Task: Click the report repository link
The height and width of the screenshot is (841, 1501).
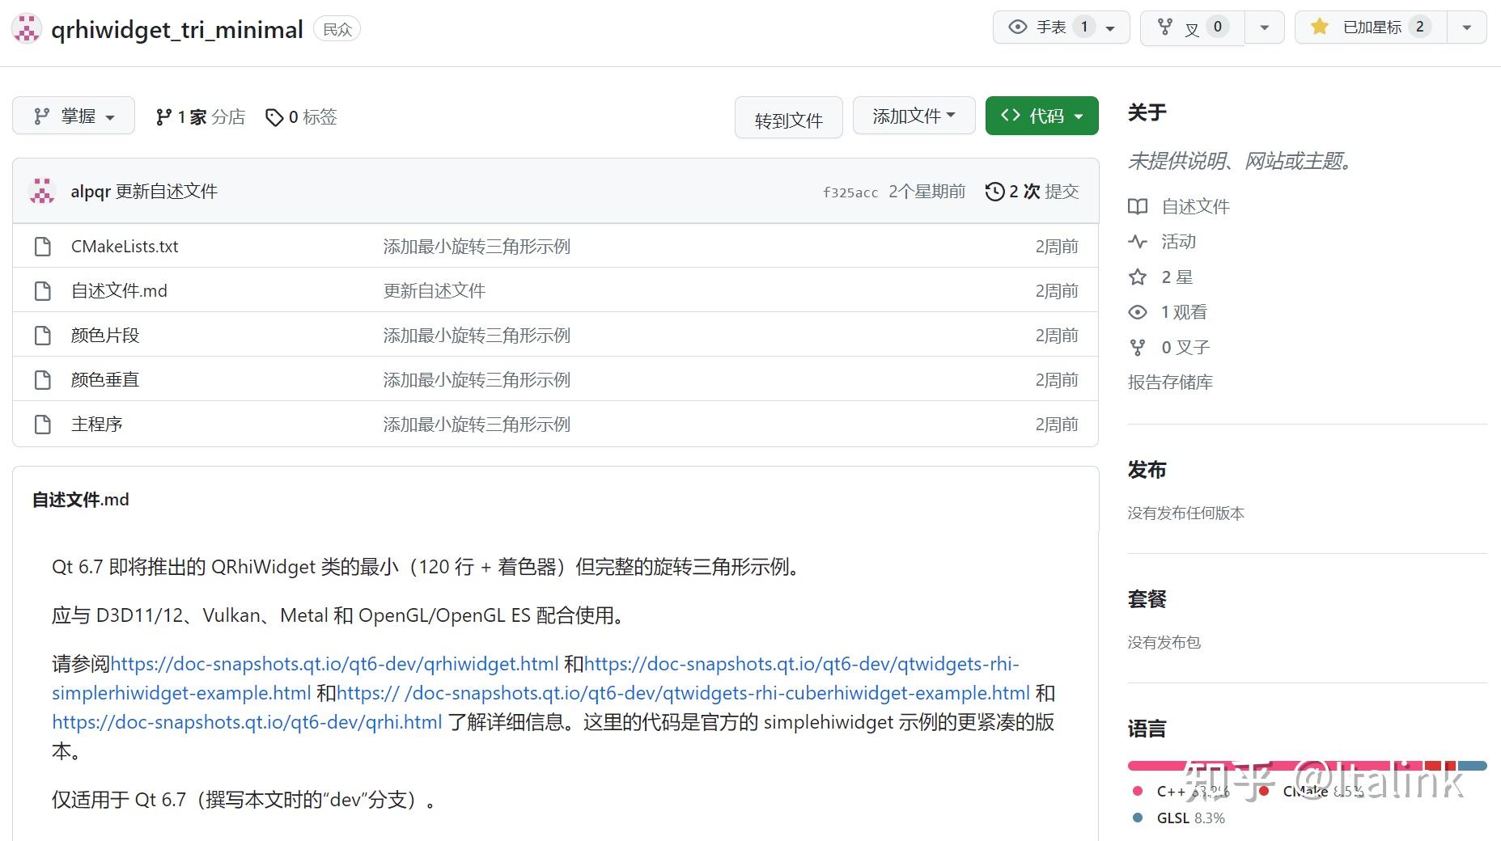Action: click(x=1170, y=382)
